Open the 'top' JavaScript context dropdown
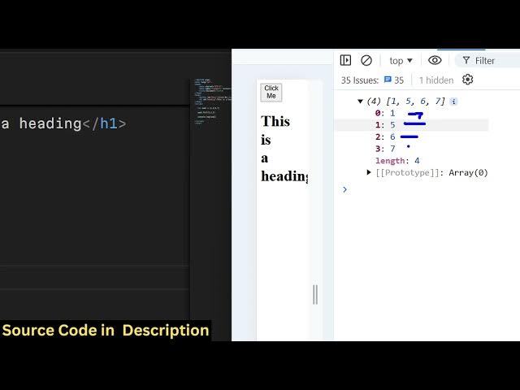 pyautogui.click(x=401, y=60)
